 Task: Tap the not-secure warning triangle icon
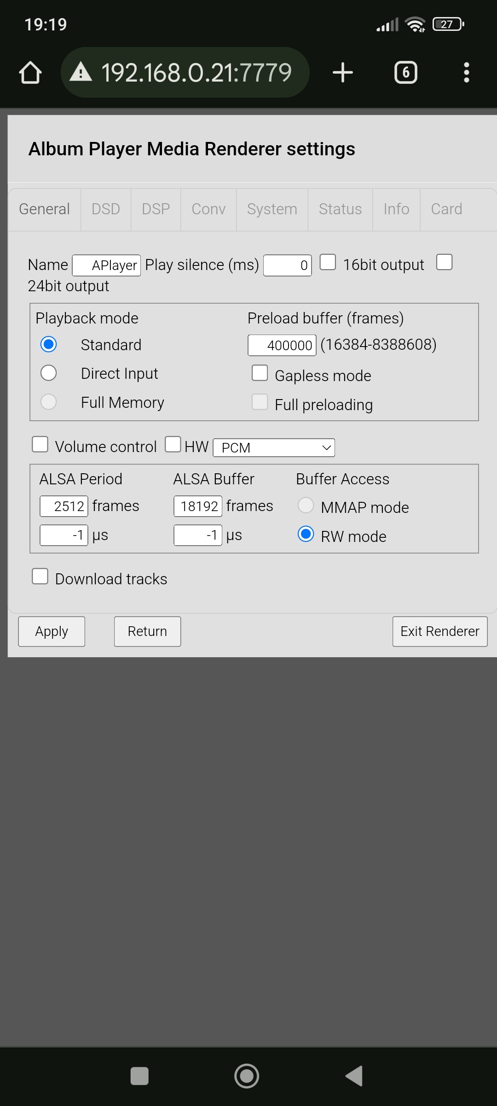[81, 73]
